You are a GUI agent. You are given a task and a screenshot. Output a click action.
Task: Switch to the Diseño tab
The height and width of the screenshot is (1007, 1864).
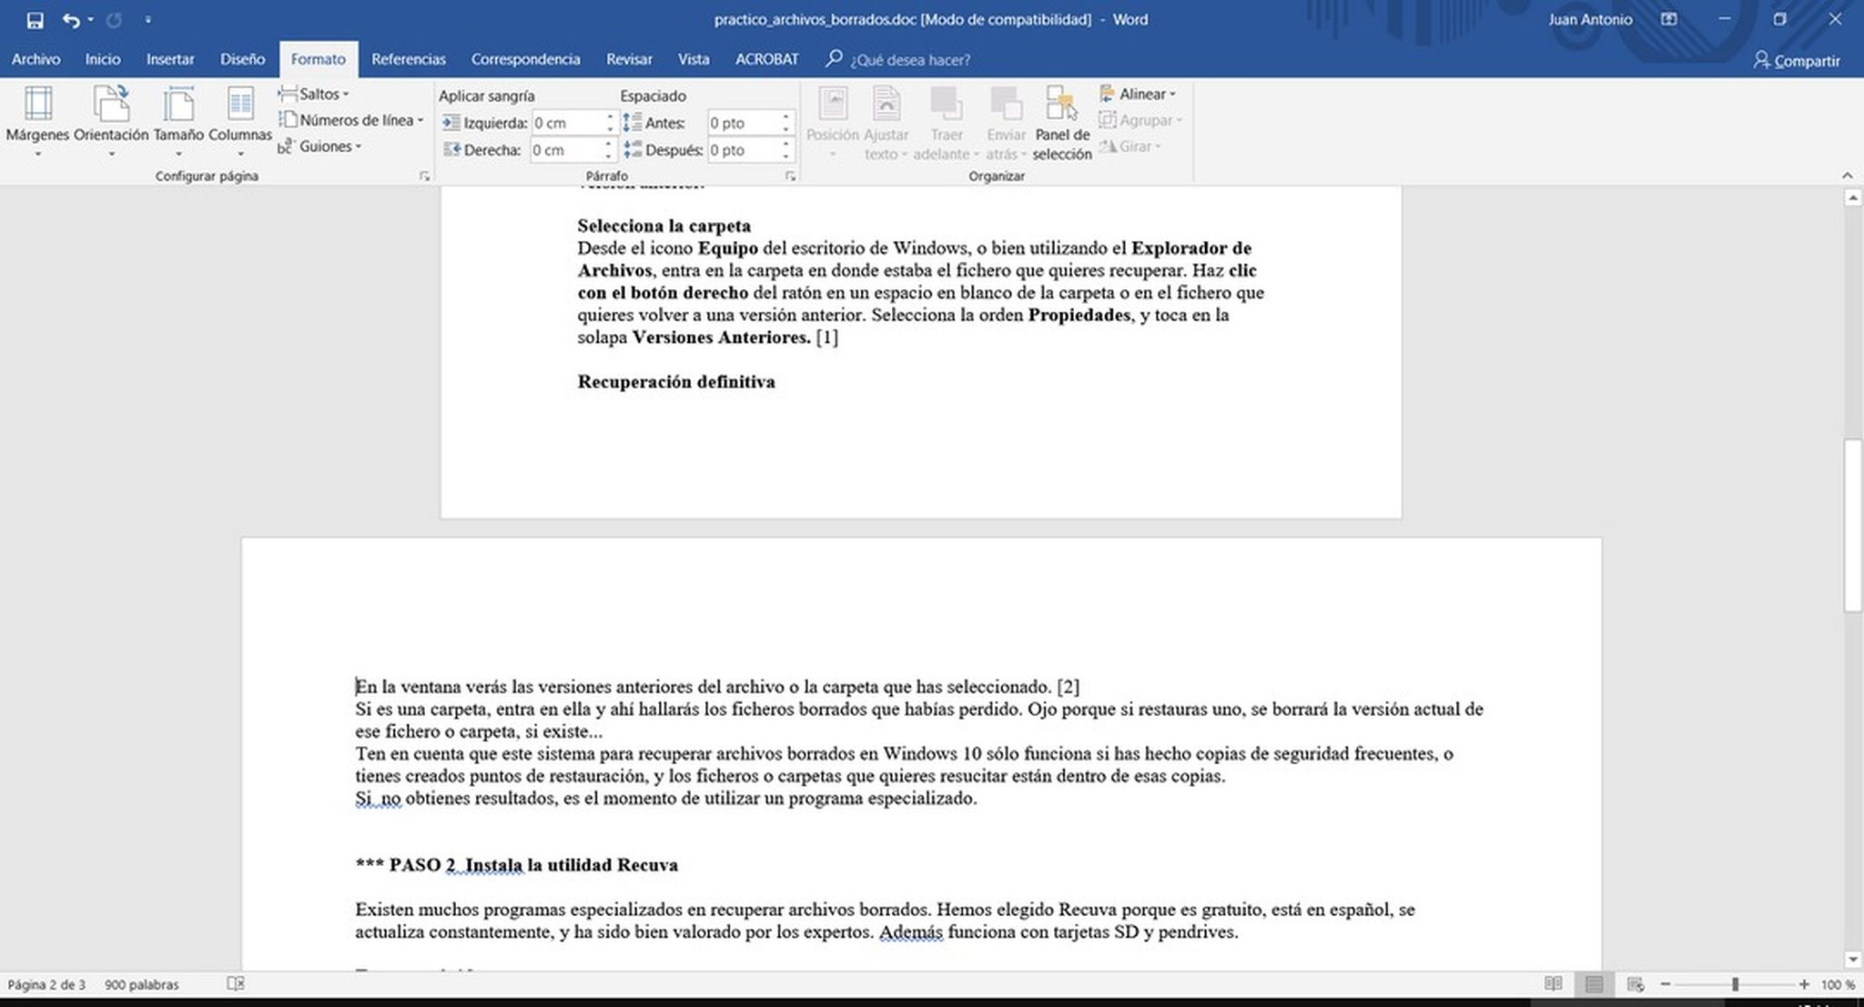tap(242, 59)
